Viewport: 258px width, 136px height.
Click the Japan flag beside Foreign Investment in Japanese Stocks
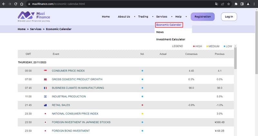click(x=45, y=122)
